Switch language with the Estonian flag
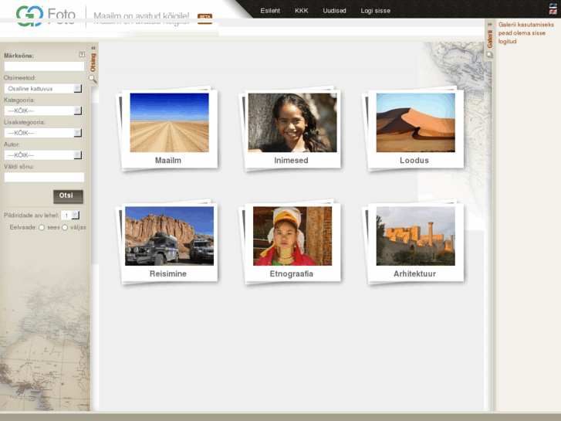 pos(553,5)
